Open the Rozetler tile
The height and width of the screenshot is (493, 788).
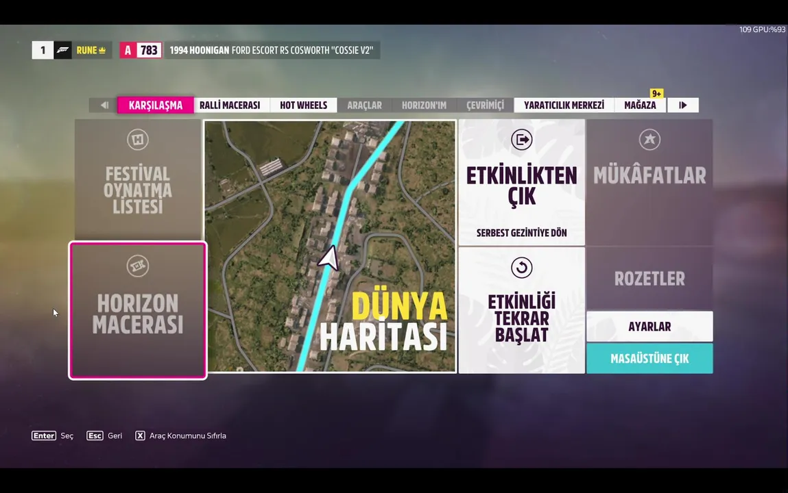(x=649, y=279)
